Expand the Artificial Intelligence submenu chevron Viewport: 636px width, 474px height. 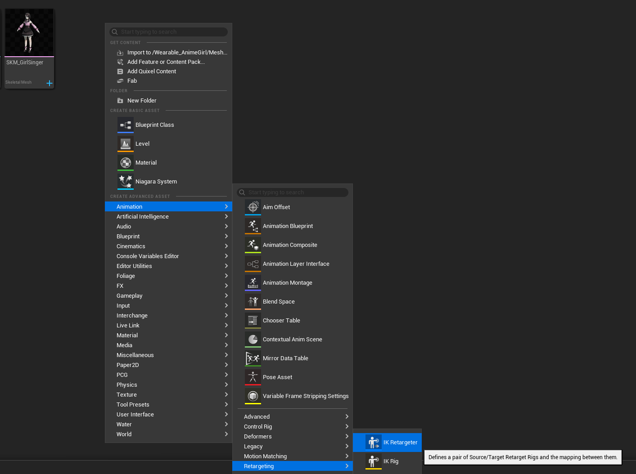(226, 216)
